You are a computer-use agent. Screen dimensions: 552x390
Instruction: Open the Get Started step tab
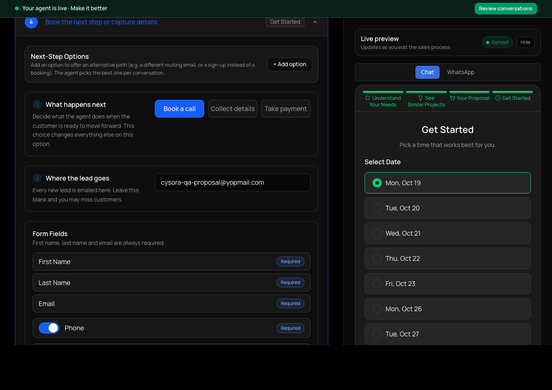pos(512,97)
